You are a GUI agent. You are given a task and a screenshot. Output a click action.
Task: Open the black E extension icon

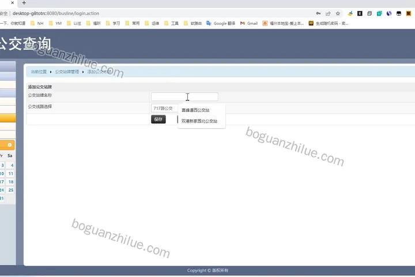[360, 13]
